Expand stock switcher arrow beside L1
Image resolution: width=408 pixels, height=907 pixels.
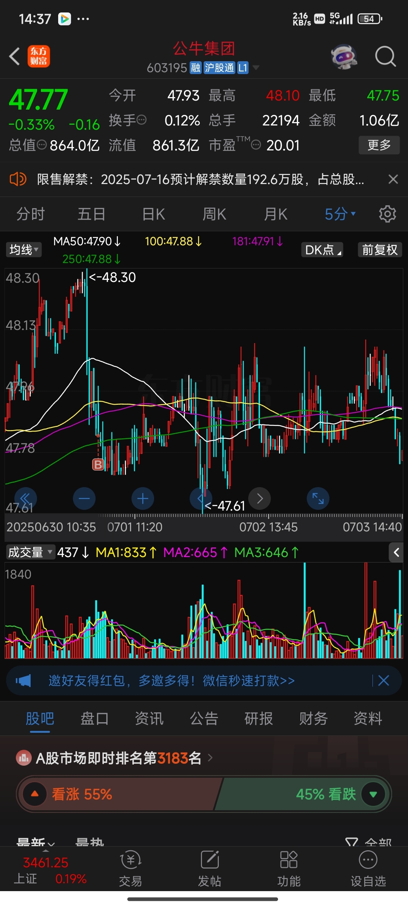pos(256,68)
